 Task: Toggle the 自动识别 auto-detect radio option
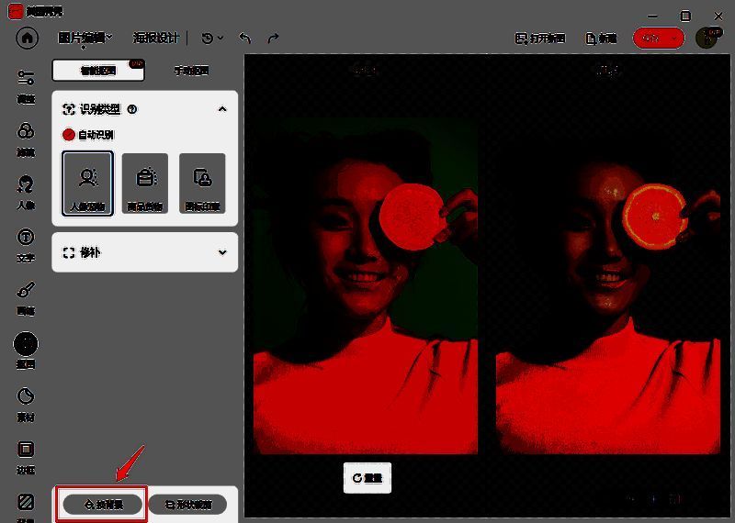pyautogui.click(x=69, y=135)
